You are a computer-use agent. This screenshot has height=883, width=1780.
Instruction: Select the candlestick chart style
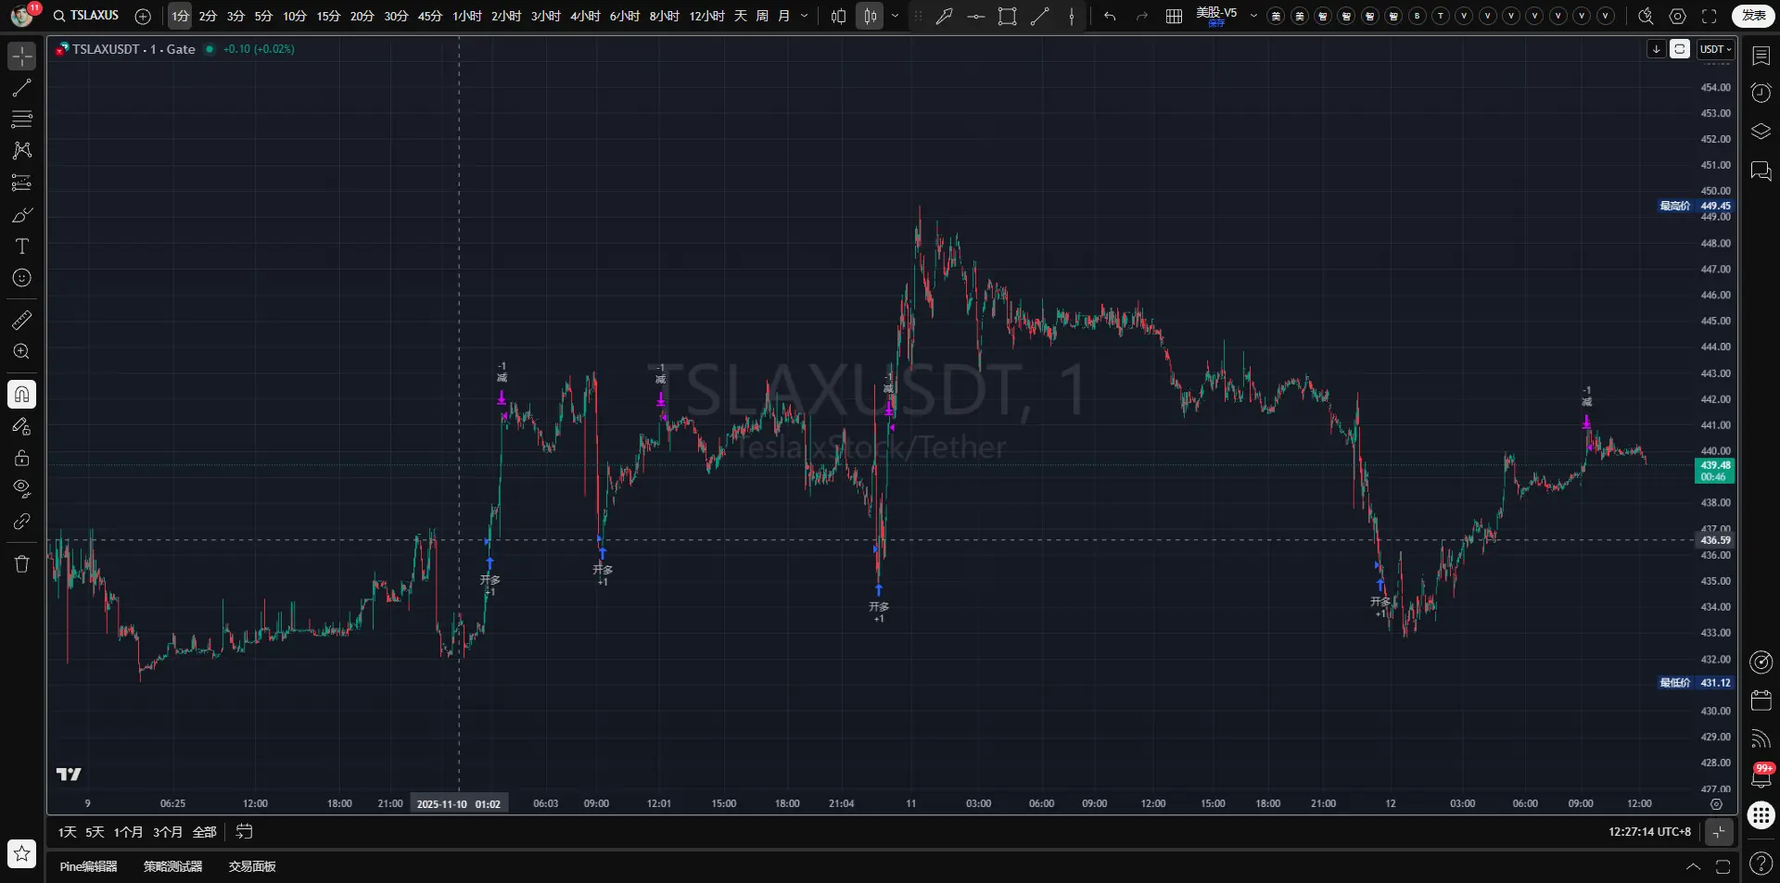pos(870,16)
